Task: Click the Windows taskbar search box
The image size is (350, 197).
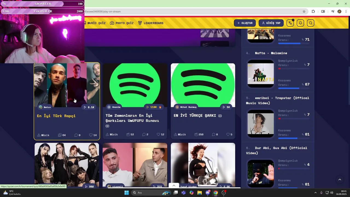Action: pos(151,193)
